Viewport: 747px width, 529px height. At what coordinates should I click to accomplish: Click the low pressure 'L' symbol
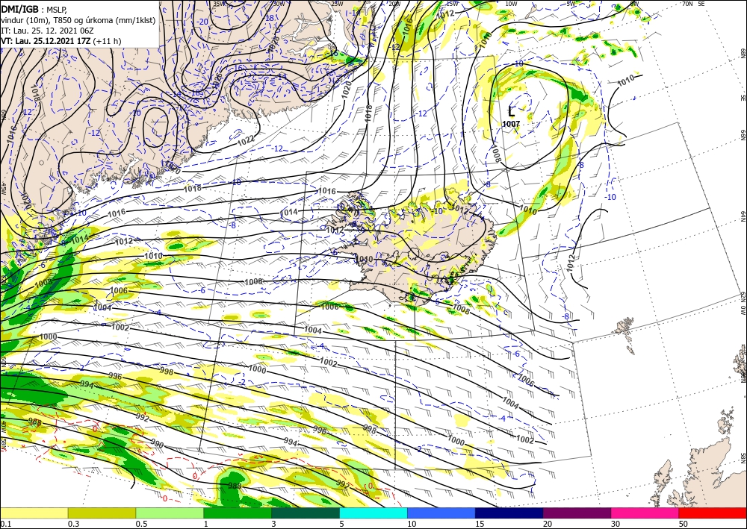click(512, 111)
